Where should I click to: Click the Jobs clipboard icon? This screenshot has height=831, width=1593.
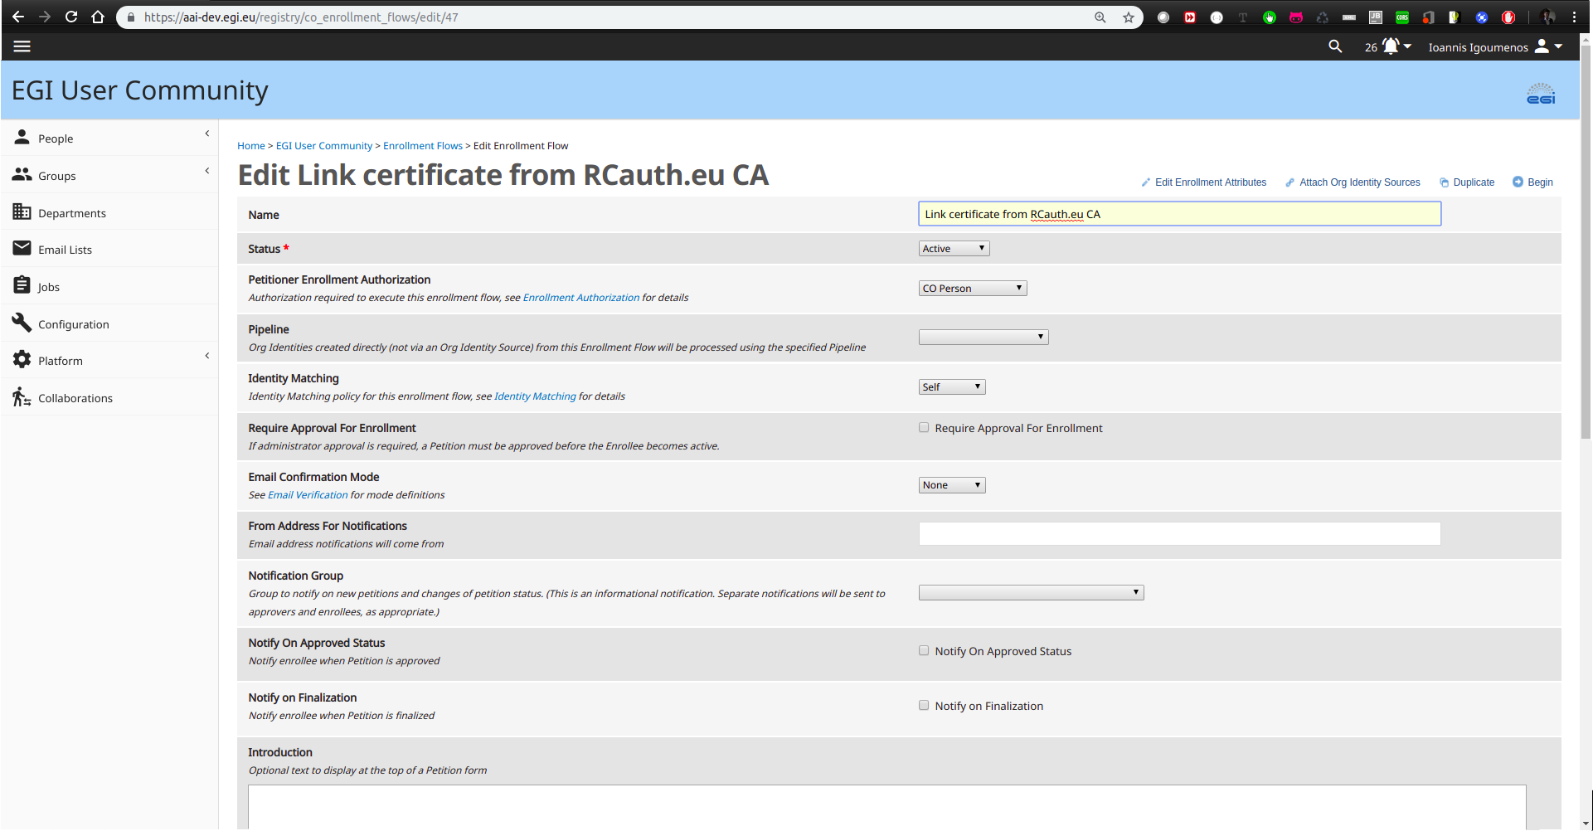[x=22, y=285]
